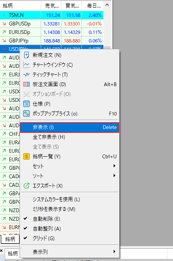
Task: Select the TSM.N symbol row
Action: click(52, 15)
